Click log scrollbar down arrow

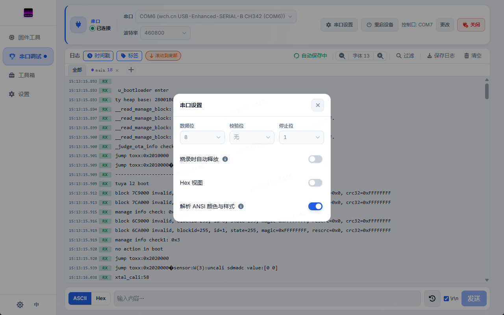487,280
